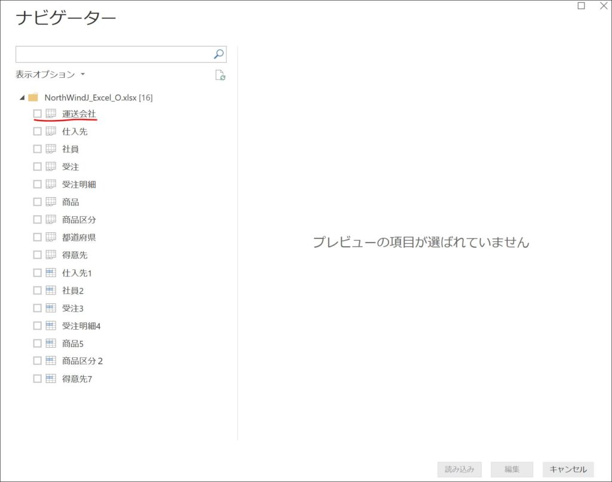Select the 社員2 table name
The height and width of the screenshot is (482, 612).
click(x=72, y=290)
